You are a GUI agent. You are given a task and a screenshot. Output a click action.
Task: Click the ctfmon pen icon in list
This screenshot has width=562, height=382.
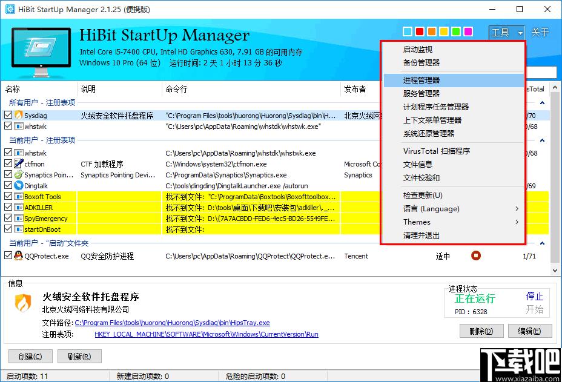coord(19,164)
